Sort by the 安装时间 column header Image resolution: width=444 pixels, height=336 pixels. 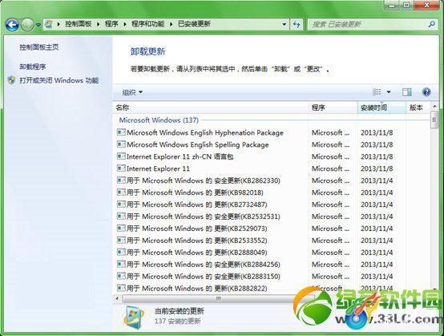click(381, 107)
